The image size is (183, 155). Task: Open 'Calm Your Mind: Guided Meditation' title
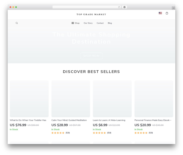click(x=69, y=120)
